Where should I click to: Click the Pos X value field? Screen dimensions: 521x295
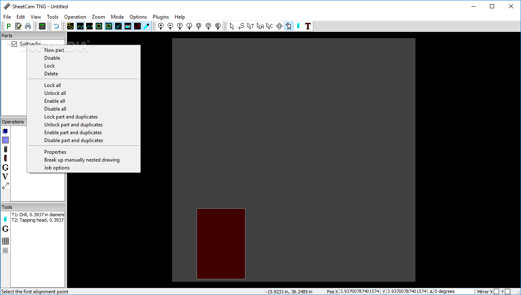(359, 292)
